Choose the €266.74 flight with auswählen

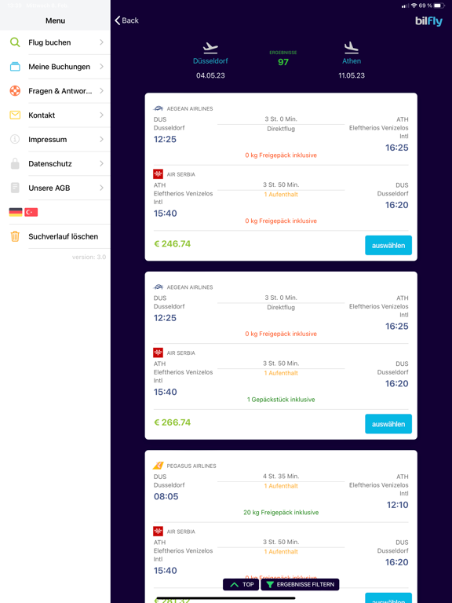point(388,423)
